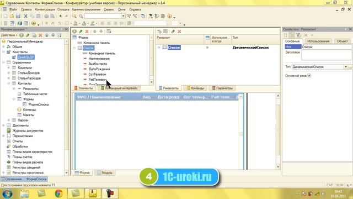Click the form preview vertical scrollbar down arrow
353x199 pixels.
278,167
